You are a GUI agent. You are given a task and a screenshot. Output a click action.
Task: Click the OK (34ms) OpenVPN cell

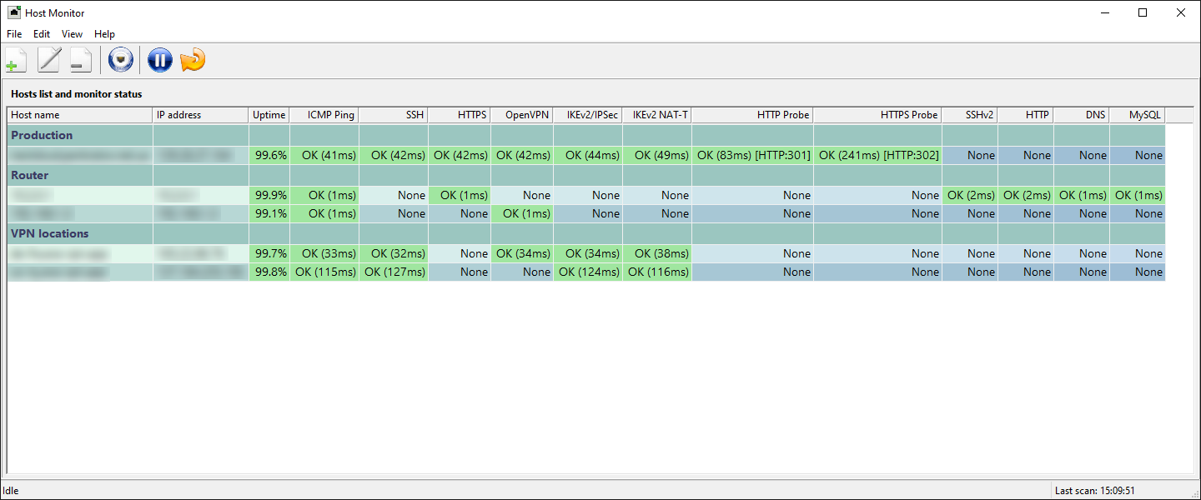coord(522,253)
